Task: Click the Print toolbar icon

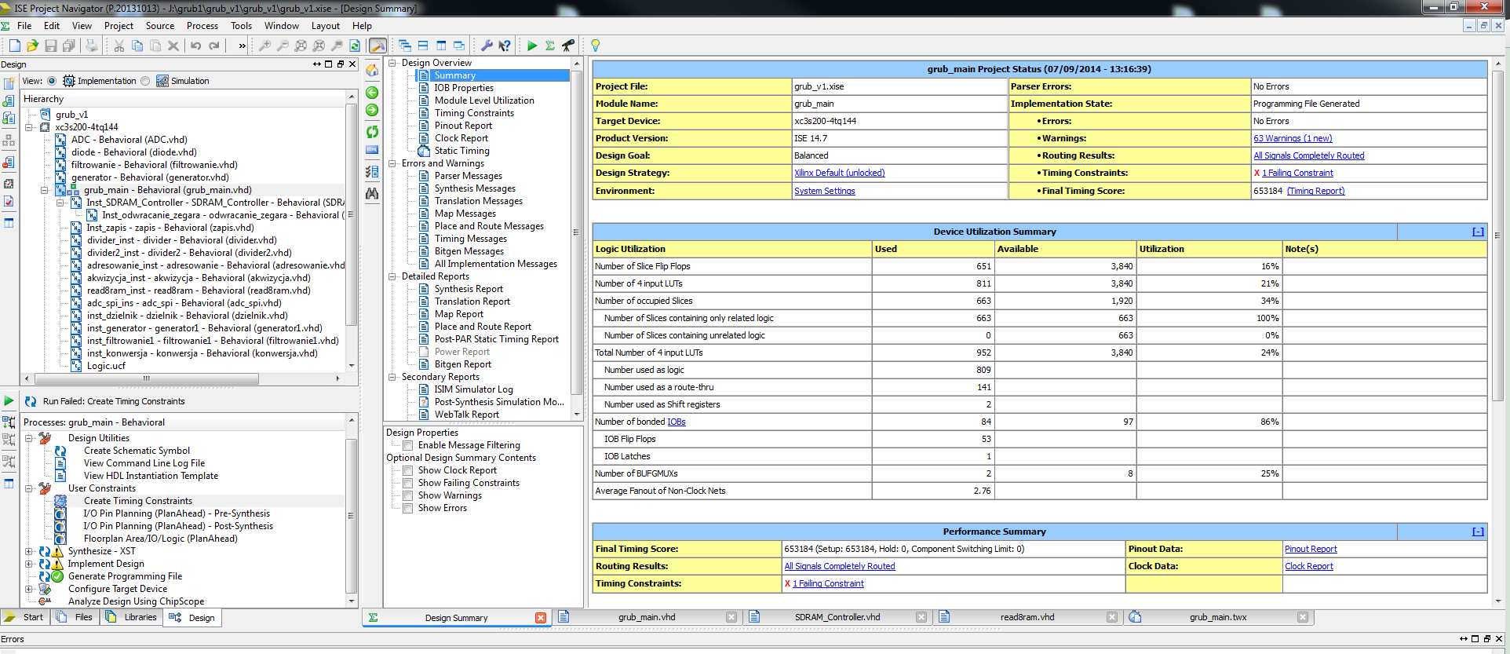Action: [x=92, y=46]
